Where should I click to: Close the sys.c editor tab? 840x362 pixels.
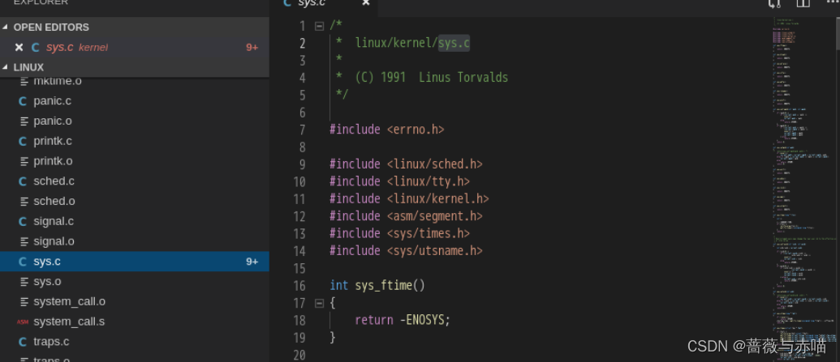[x=366, y=3]
